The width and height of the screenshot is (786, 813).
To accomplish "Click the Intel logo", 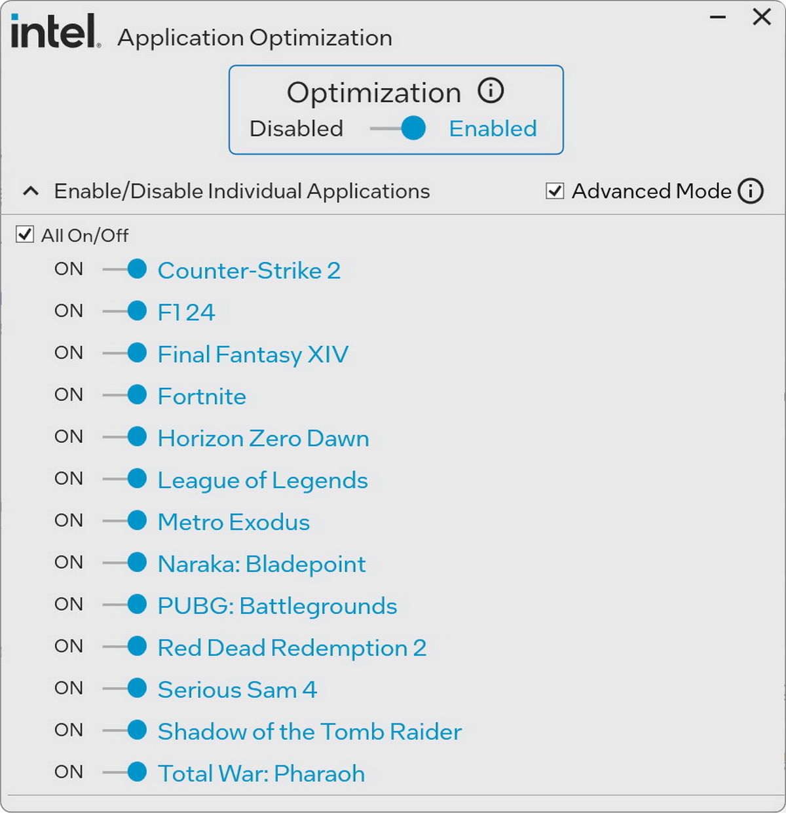I will coord(56,31).
